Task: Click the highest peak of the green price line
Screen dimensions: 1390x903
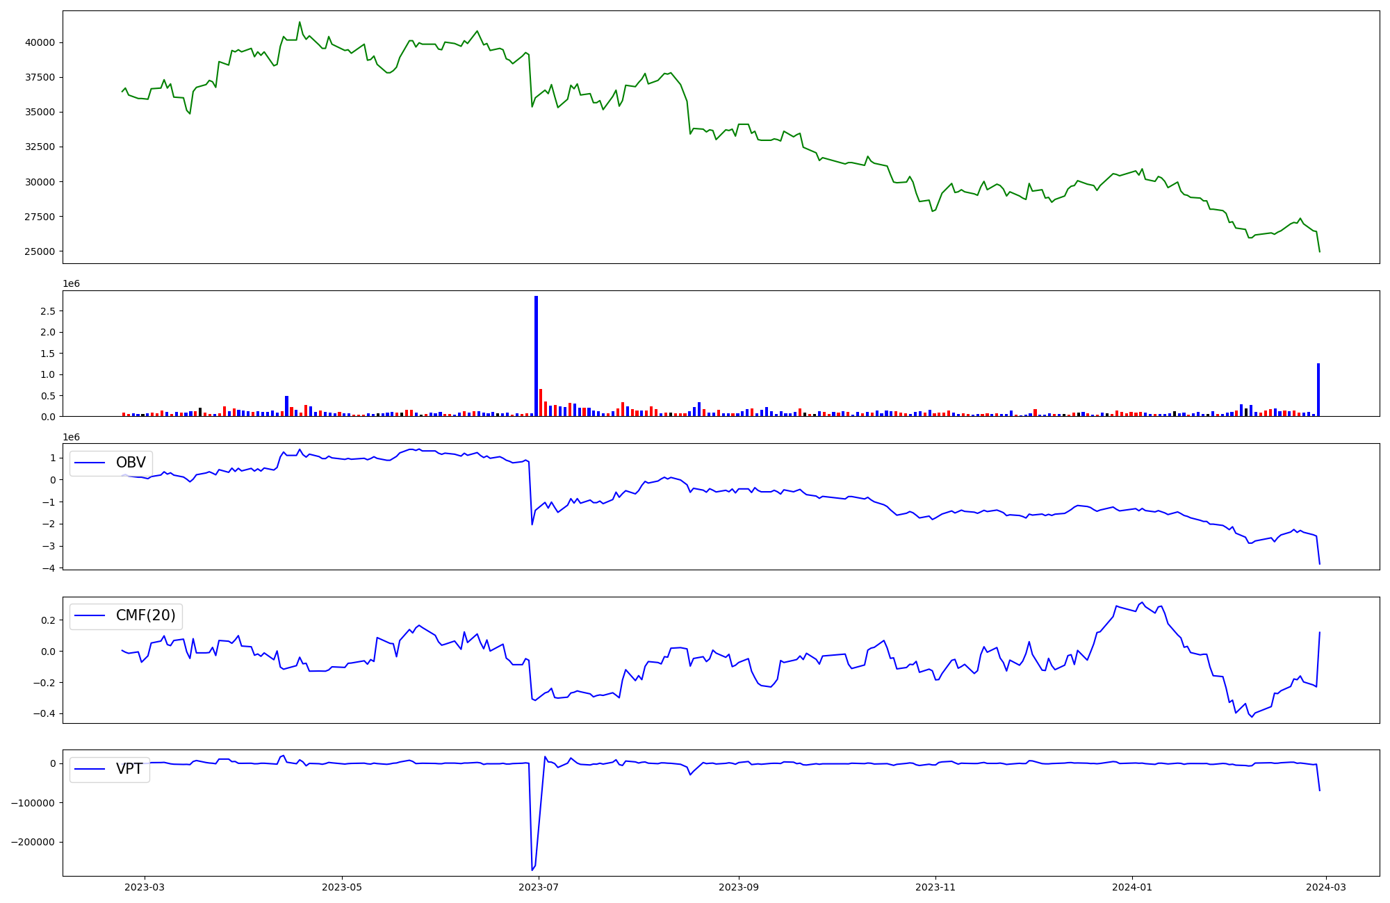Action: point(300,22)
